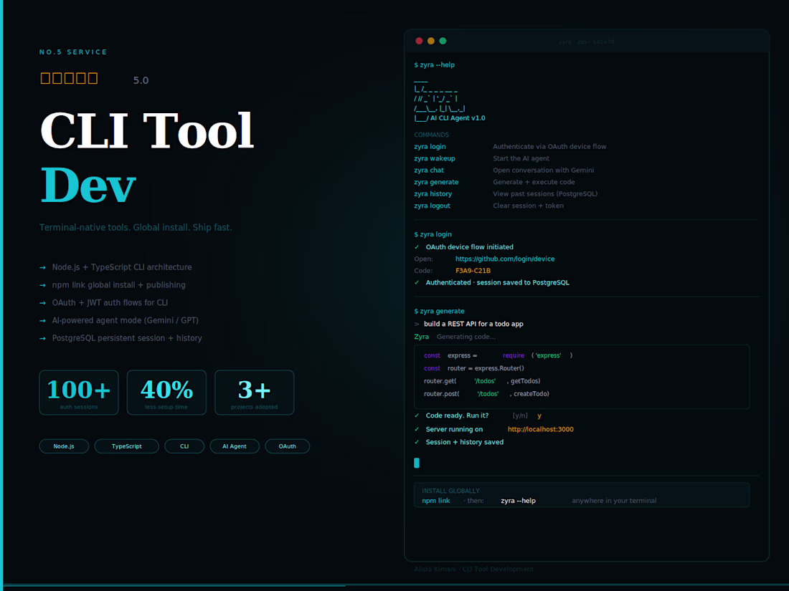Click the 'Generating code...' status text

(x=466, y=337)
